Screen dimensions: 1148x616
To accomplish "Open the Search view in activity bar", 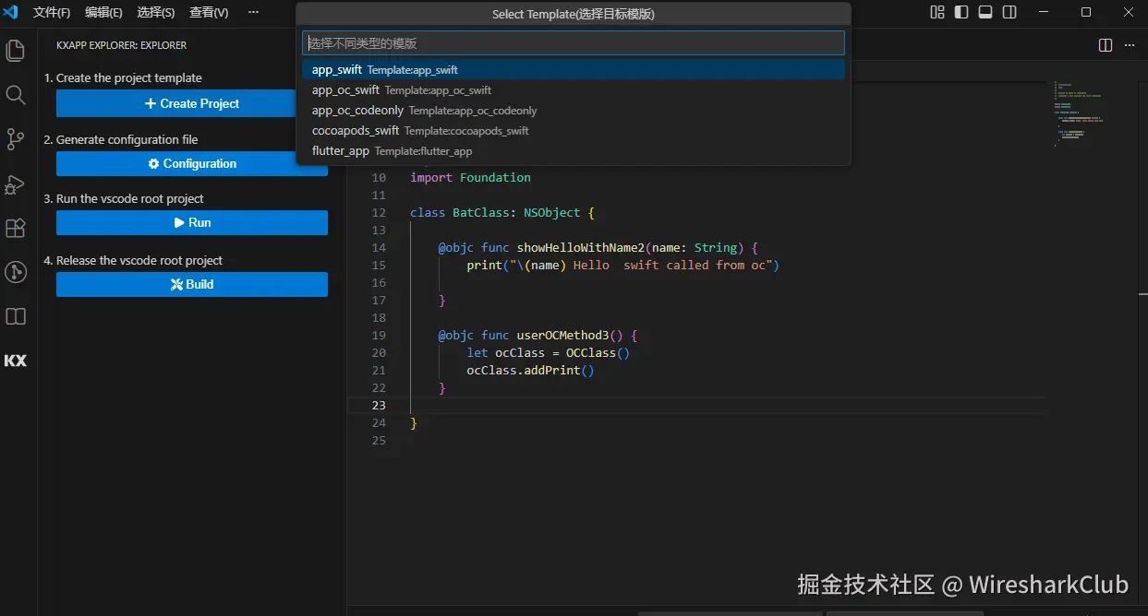I will (x=16, y=95).
